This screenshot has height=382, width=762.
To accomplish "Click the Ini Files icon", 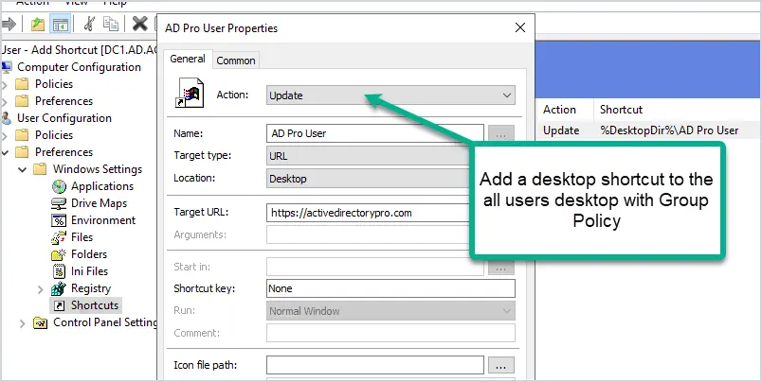I will (59, 271).
